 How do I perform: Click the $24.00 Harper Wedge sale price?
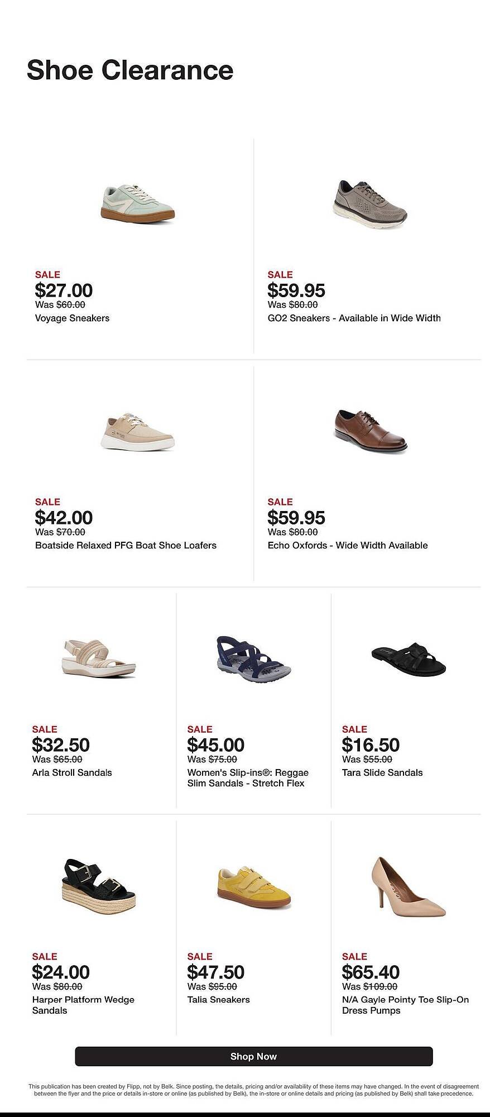61,972
